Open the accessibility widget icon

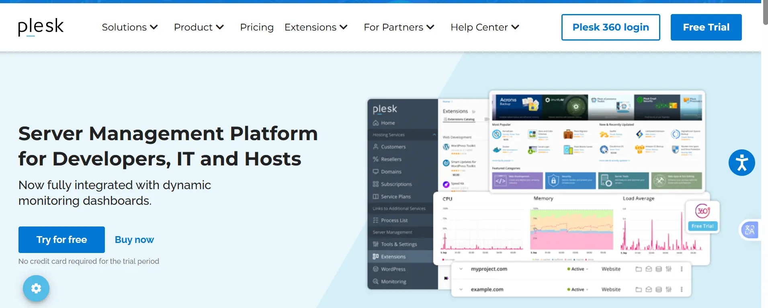click(741, 163)
